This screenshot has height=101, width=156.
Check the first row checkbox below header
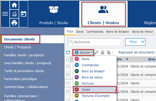coord(67,66)
